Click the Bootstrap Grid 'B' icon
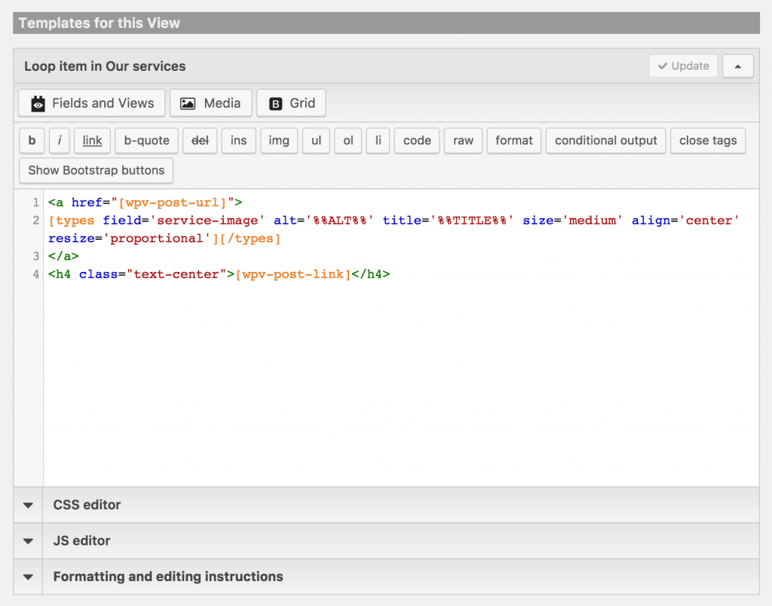Viewport: 772px width, 606px height. pyautogui.click(x=276, y=103)
